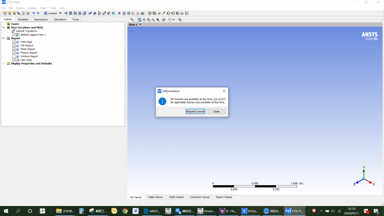Click the select-mode arrow cursor icon

[132, 20]
